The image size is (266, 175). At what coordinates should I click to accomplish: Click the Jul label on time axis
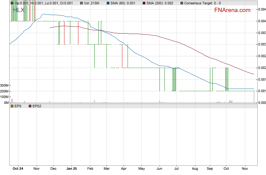coord(177,169)
